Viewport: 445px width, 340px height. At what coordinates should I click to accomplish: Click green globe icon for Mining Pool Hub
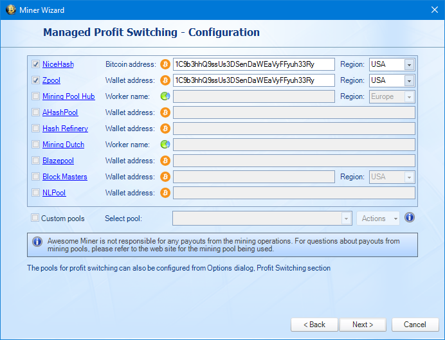coord(165,96)
